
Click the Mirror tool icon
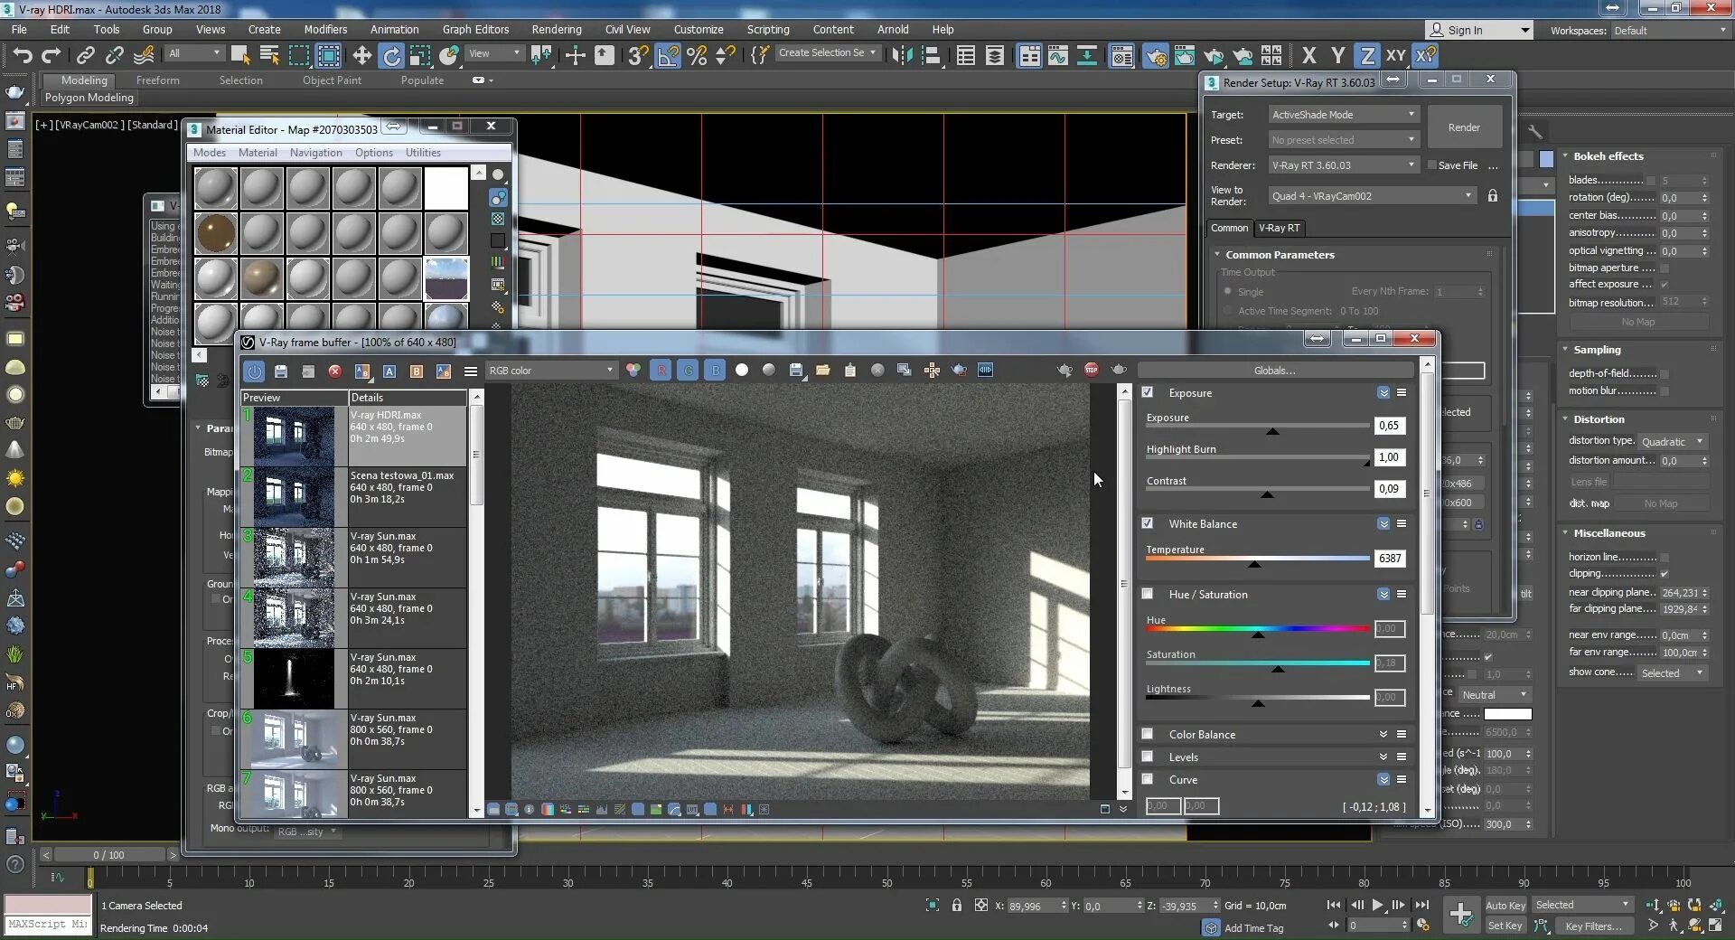tap(902, 55)
